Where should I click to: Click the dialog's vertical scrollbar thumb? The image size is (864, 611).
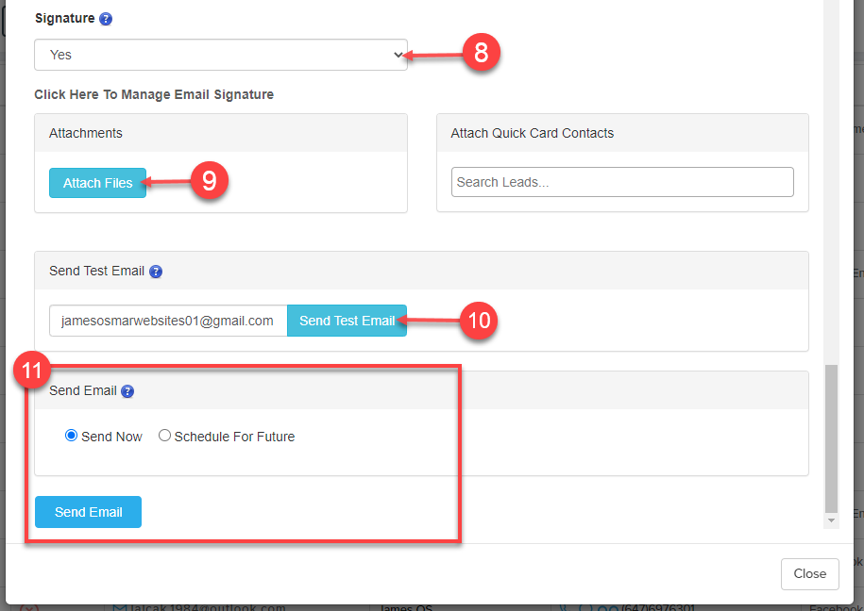[831, 438]
